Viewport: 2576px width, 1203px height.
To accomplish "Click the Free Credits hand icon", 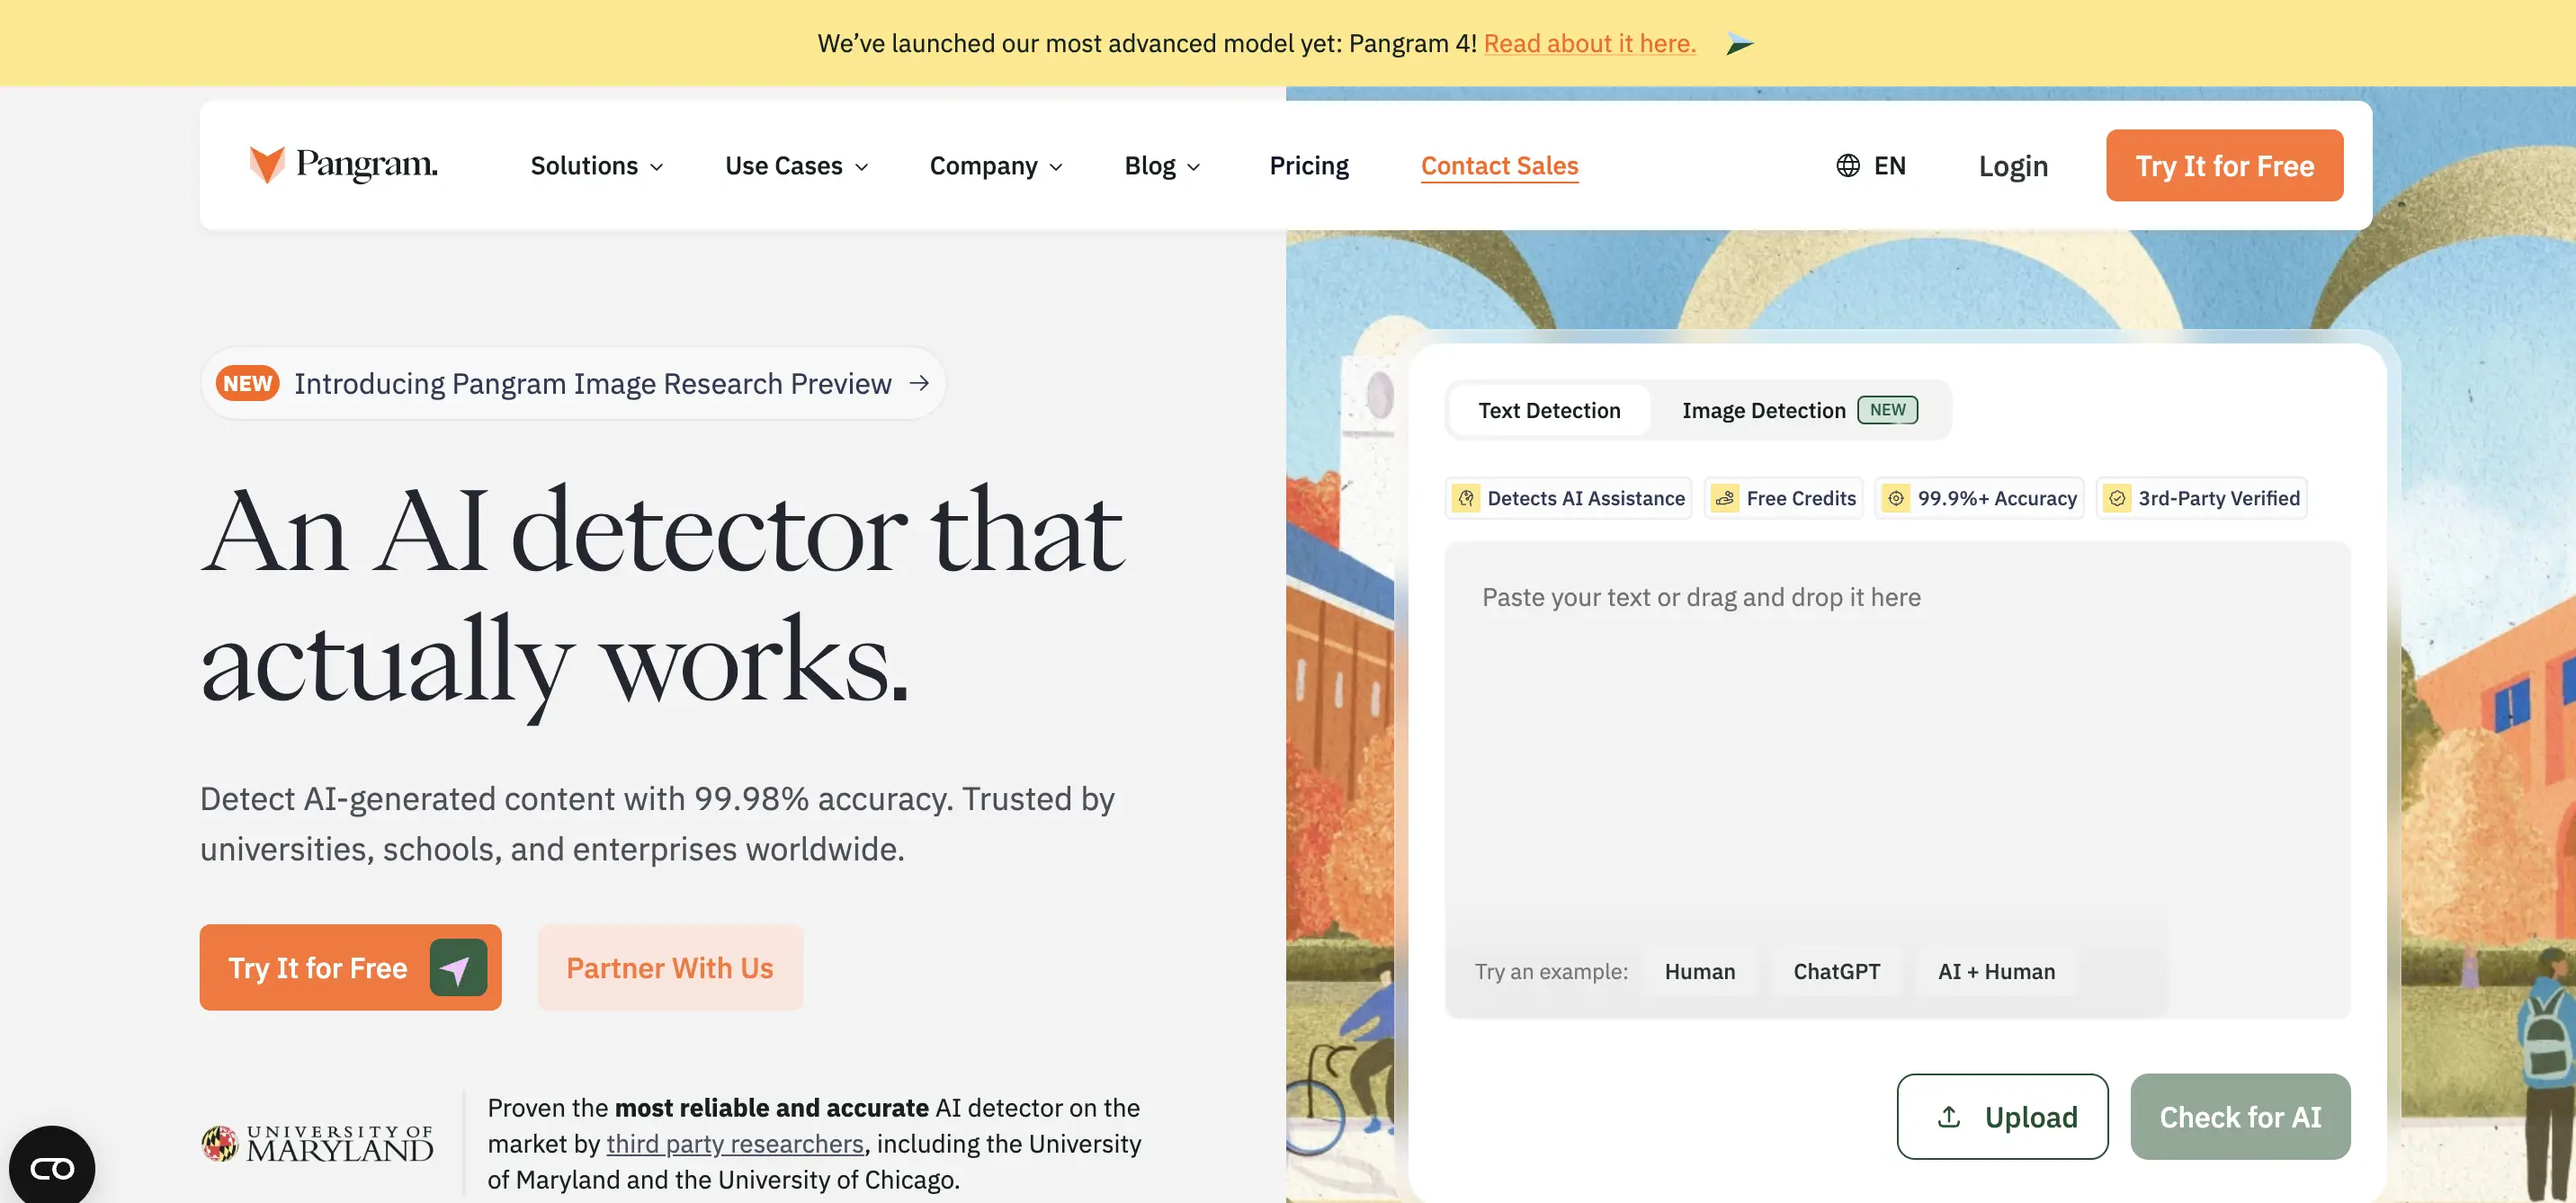I will [1725, 498].
